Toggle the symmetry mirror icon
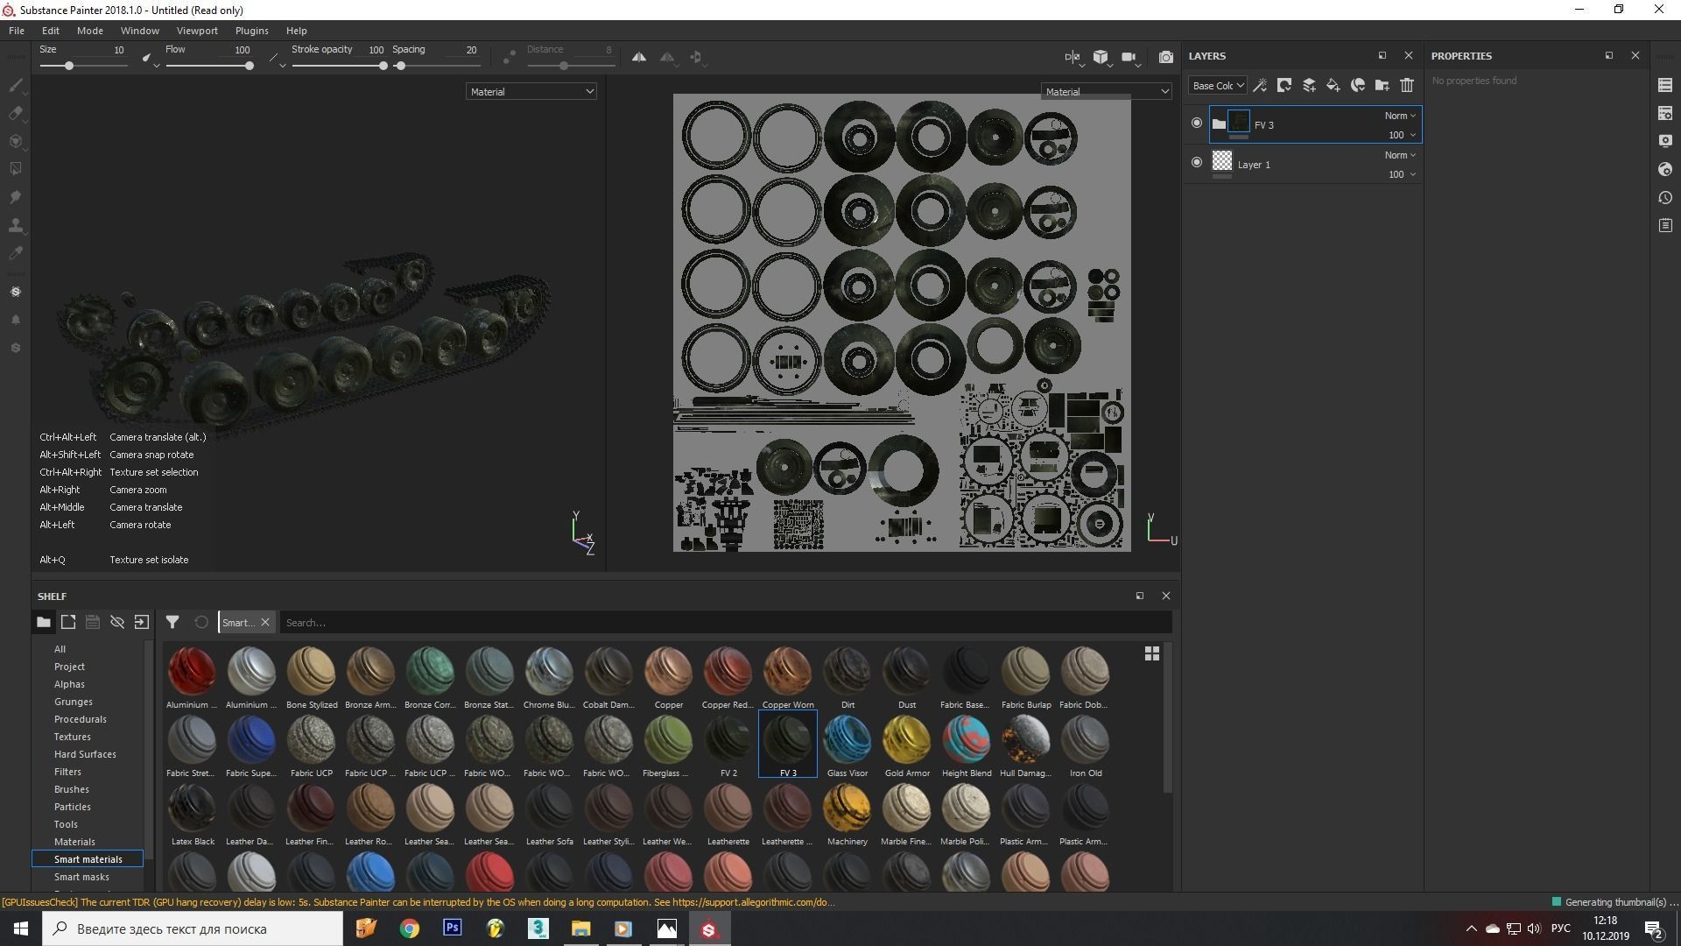 point(639,57)
